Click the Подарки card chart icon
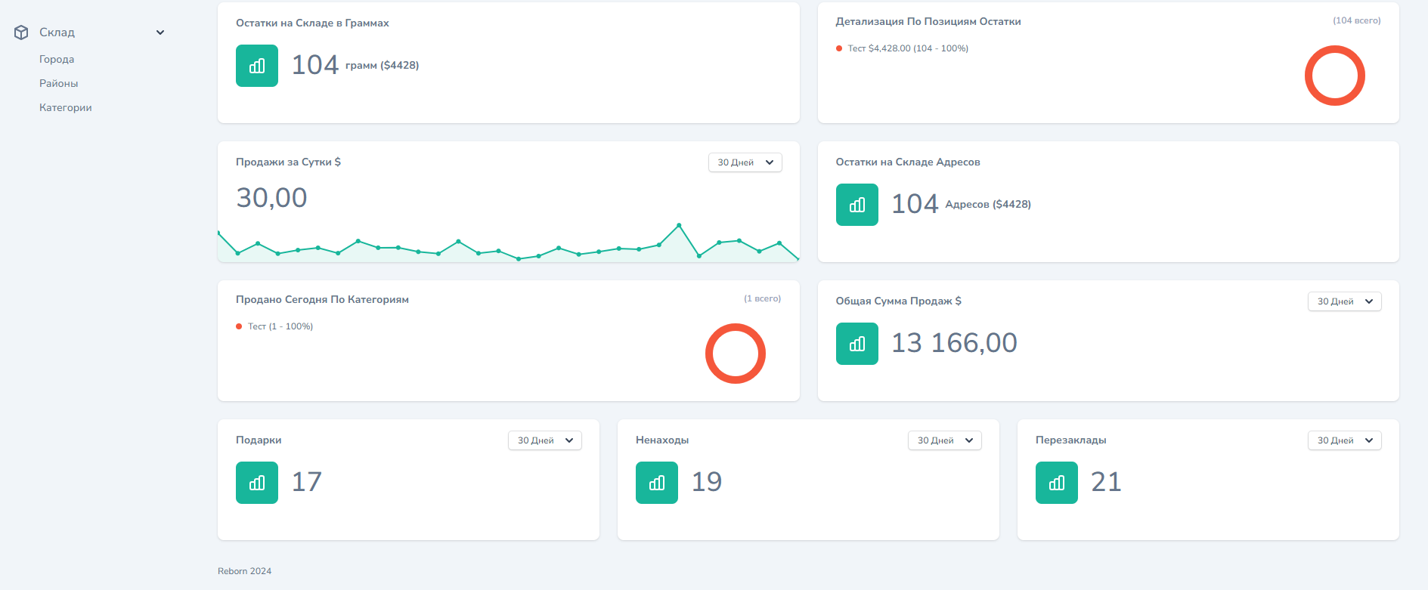Image resolution: width=1428 pixels, height=590 pixels. pyautogui.click(x=257, y=483)
